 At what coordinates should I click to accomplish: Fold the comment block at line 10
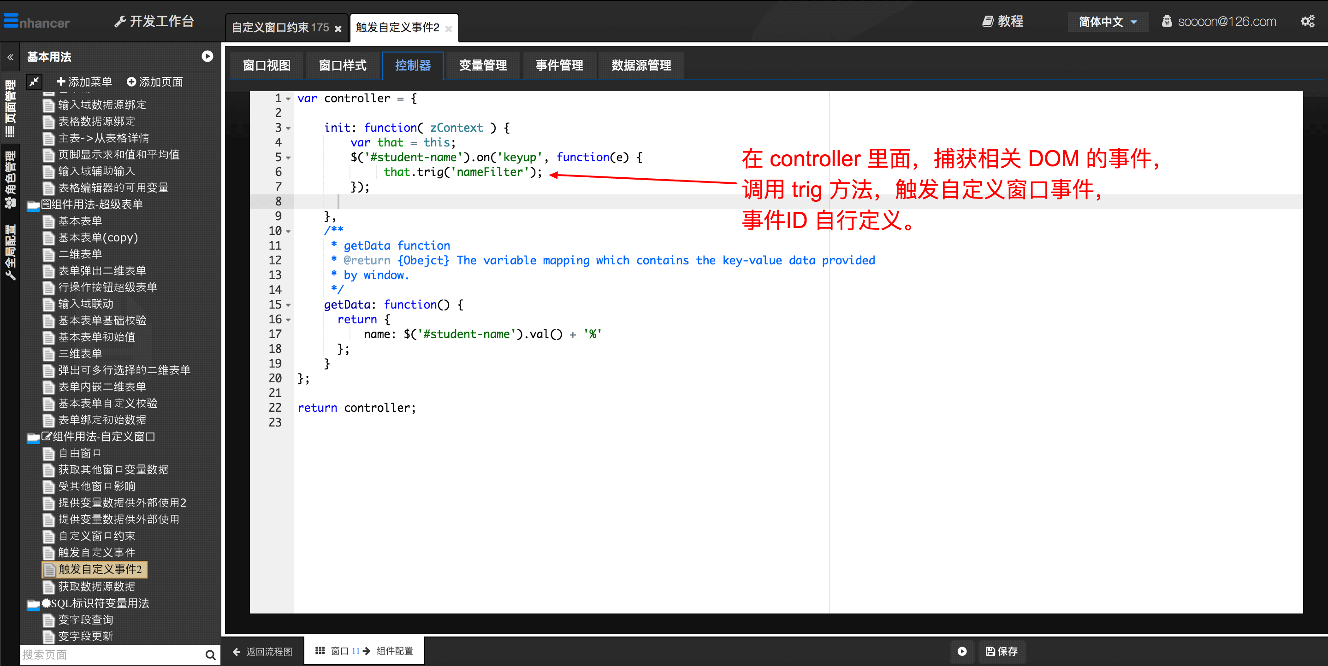[x=288, y=231]
